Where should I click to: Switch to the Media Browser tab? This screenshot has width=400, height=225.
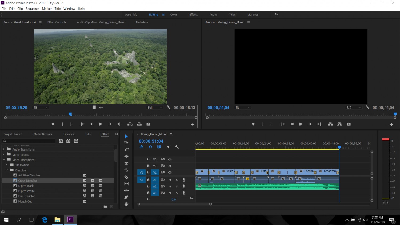click(x=43, y=134)
